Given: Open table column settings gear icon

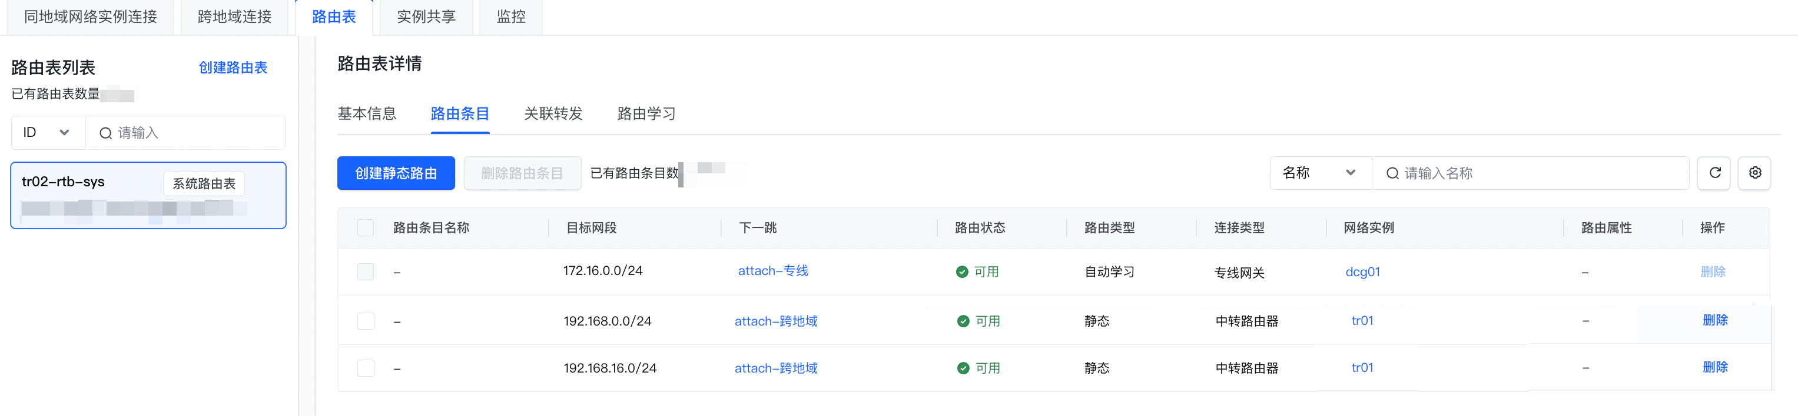Looking at the screenshot, I should (1754, 173).
